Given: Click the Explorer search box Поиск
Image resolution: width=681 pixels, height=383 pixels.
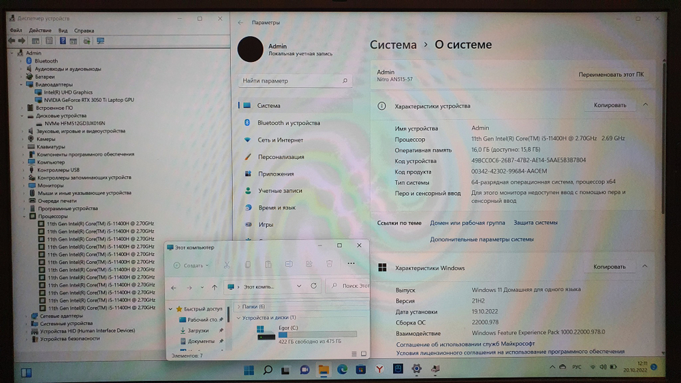Looking at the screenshot, I should (349, 286).
